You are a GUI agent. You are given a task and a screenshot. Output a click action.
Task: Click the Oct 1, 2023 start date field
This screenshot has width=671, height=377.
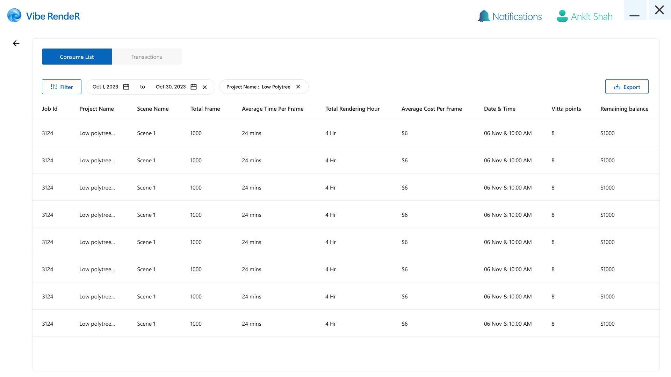[105, 87]
